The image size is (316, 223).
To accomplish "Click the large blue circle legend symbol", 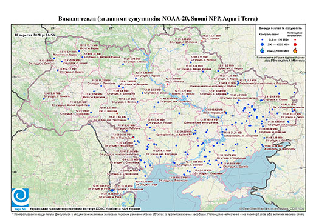I will point(263,44).
